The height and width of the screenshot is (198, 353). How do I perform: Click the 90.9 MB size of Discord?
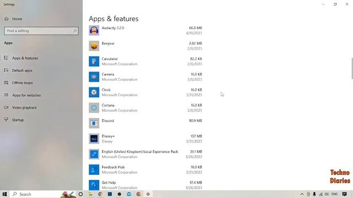point(195,121)
